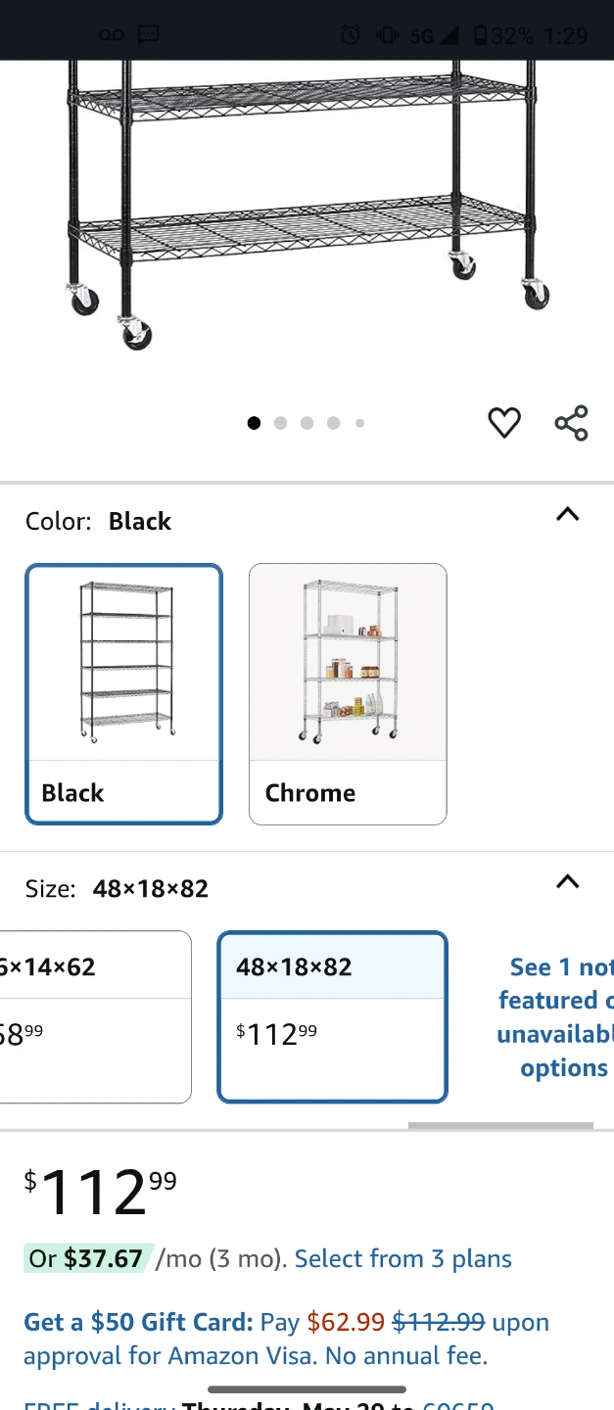Go to second product image dot
This screenshot has height=1410, width=614.
pyautogui.click(x=280, y=423)
